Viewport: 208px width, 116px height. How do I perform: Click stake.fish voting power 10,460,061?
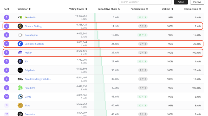pyautogui.click(x=81, y=16)
